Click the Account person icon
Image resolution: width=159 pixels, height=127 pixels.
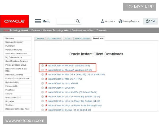coord(102,21)
